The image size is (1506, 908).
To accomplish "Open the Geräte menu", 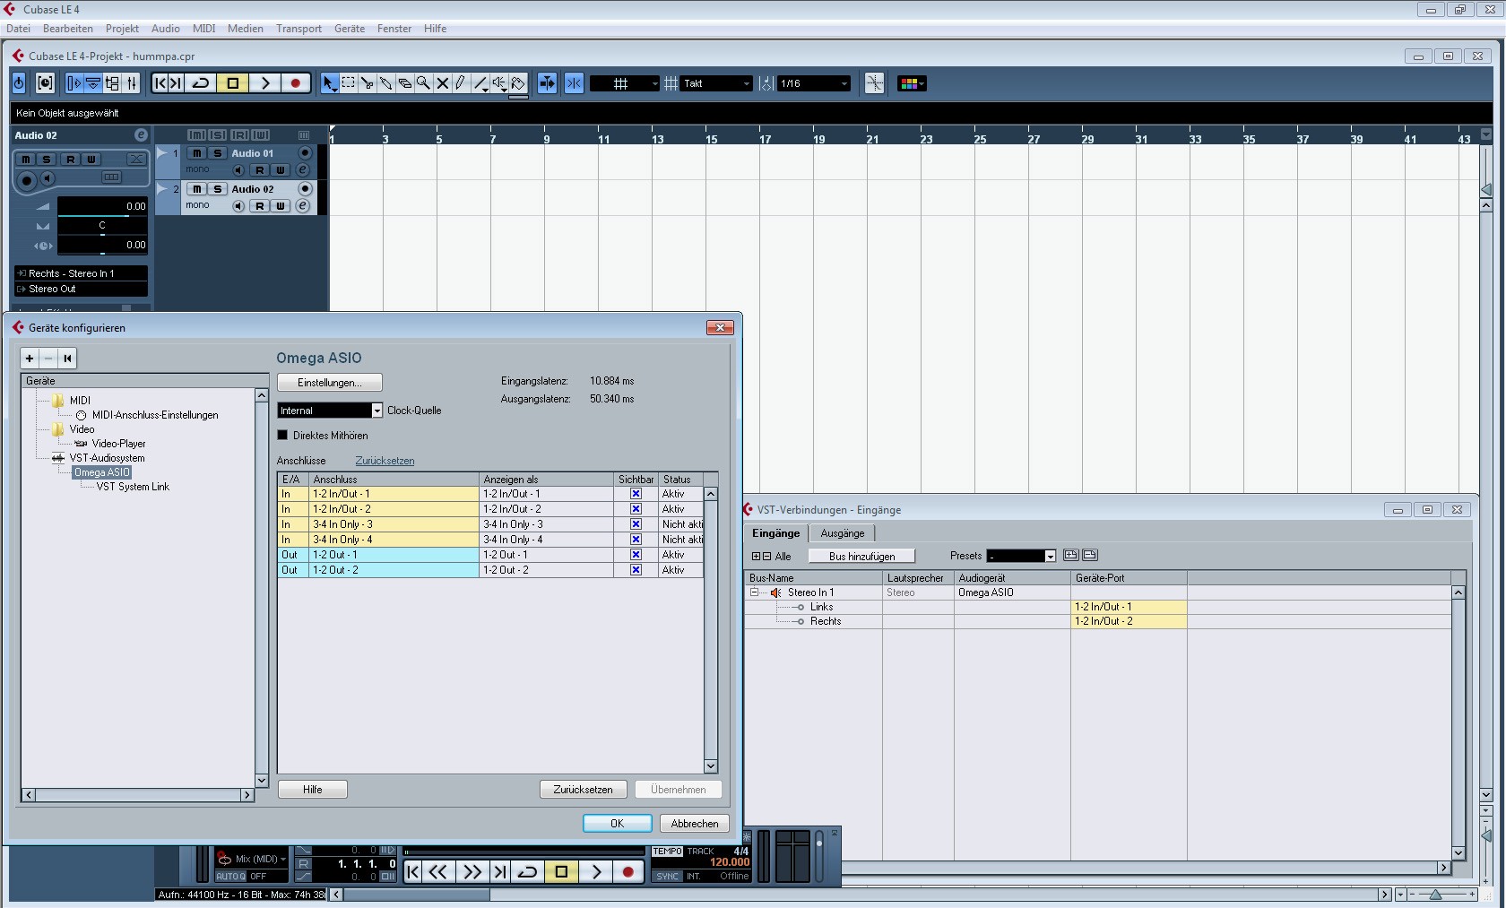I will 350,29.
